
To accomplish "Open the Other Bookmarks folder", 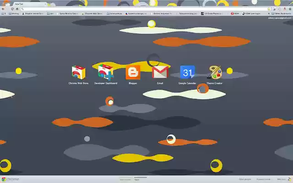I will click(282, 14).
